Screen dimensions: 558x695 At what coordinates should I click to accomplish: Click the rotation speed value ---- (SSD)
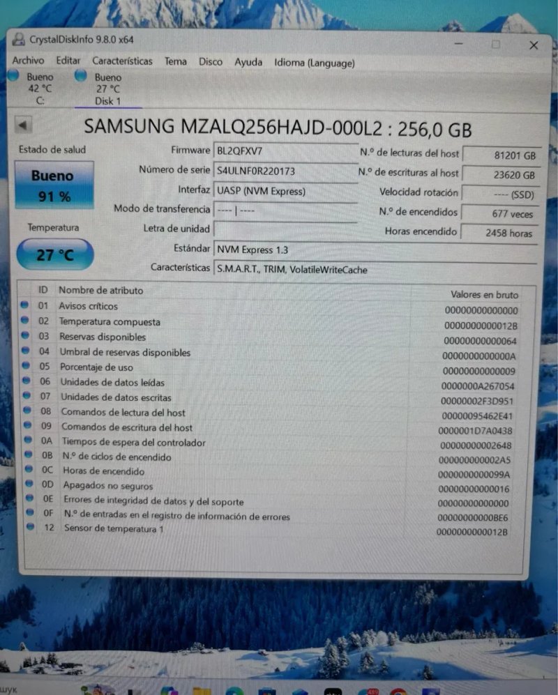tap(500, 194)
